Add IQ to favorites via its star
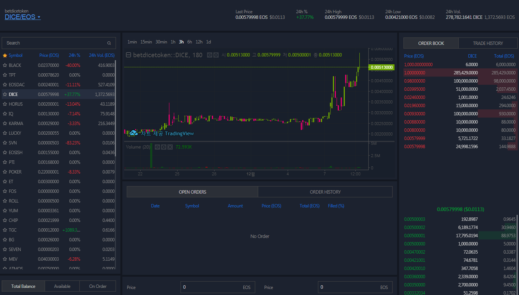 point(5,114)
